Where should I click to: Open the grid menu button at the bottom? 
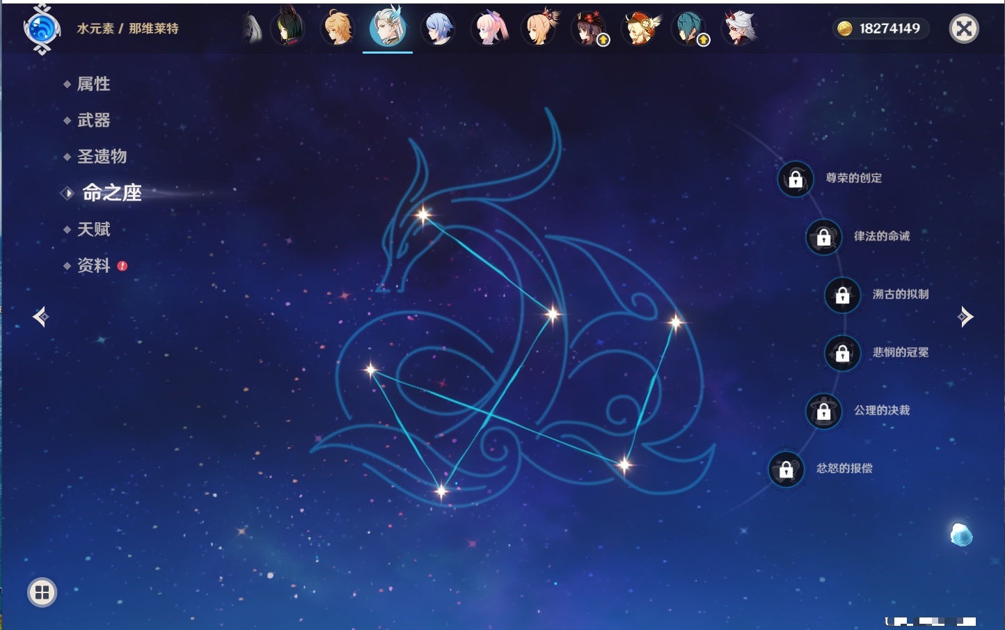tap(42, 592)
